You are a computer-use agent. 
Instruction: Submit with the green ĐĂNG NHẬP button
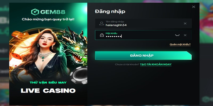tap(143, 55)
